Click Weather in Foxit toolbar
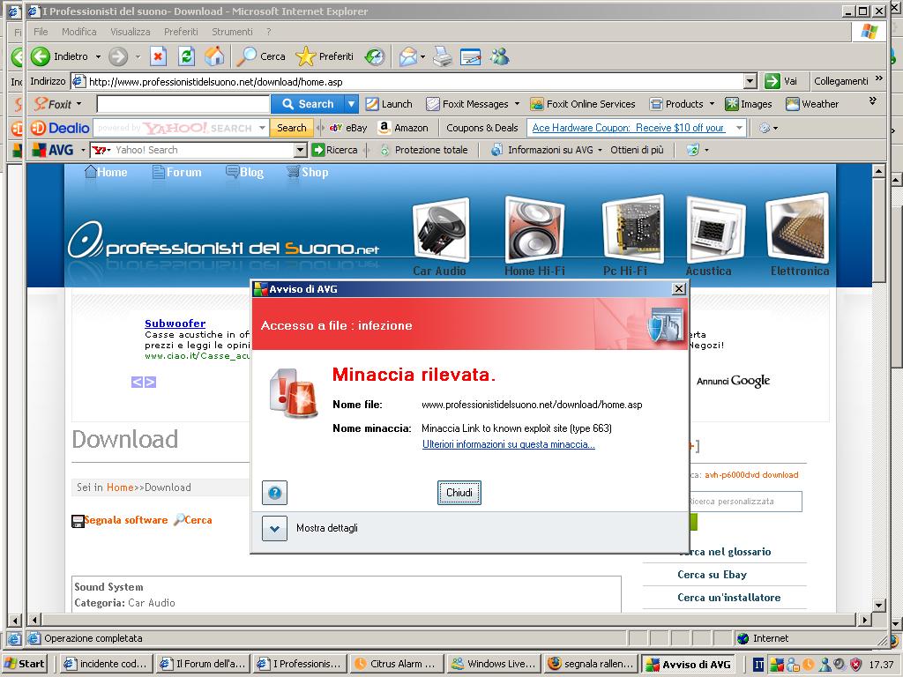 [812, 104]
